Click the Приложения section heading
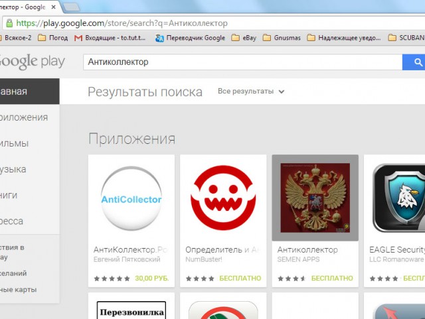This screenshot has height=319, width=425. tap(131, 139)
